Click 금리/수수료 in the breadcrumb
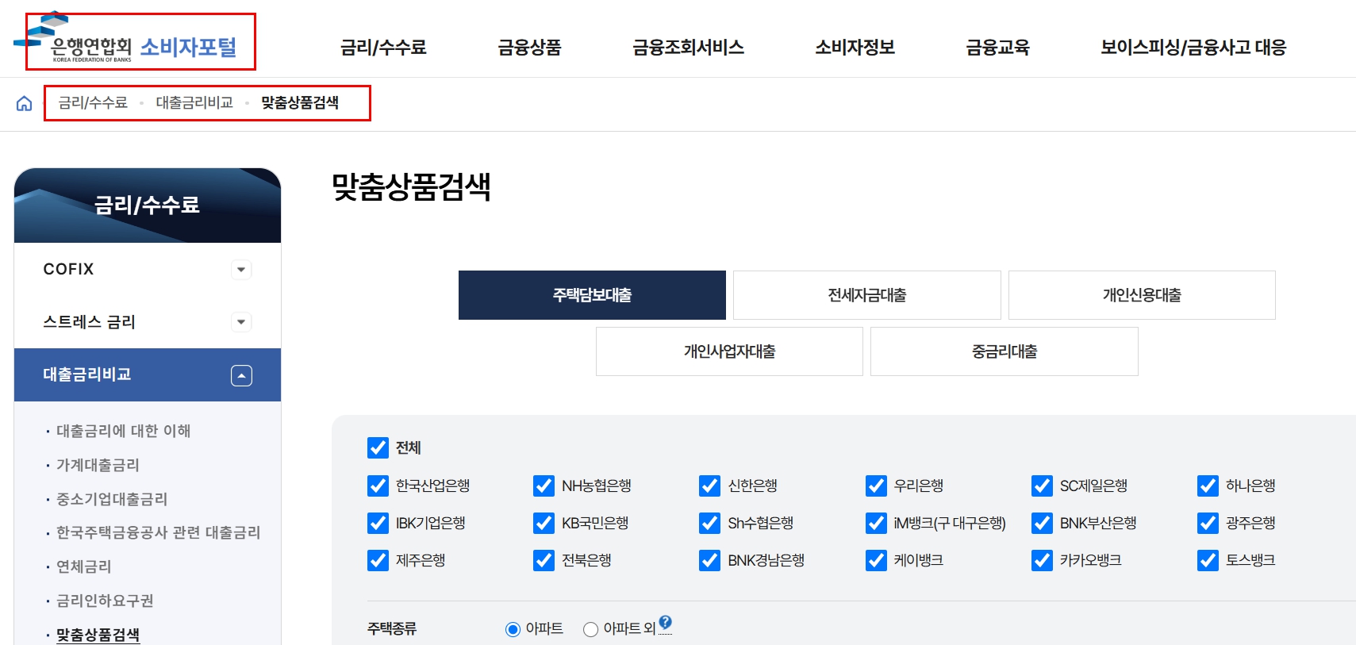 (x=93, y=102)
